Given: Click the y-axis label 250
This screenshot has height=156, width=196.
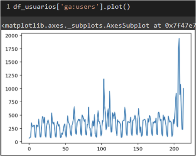Looking at the screenshot, I should point(13,129).
